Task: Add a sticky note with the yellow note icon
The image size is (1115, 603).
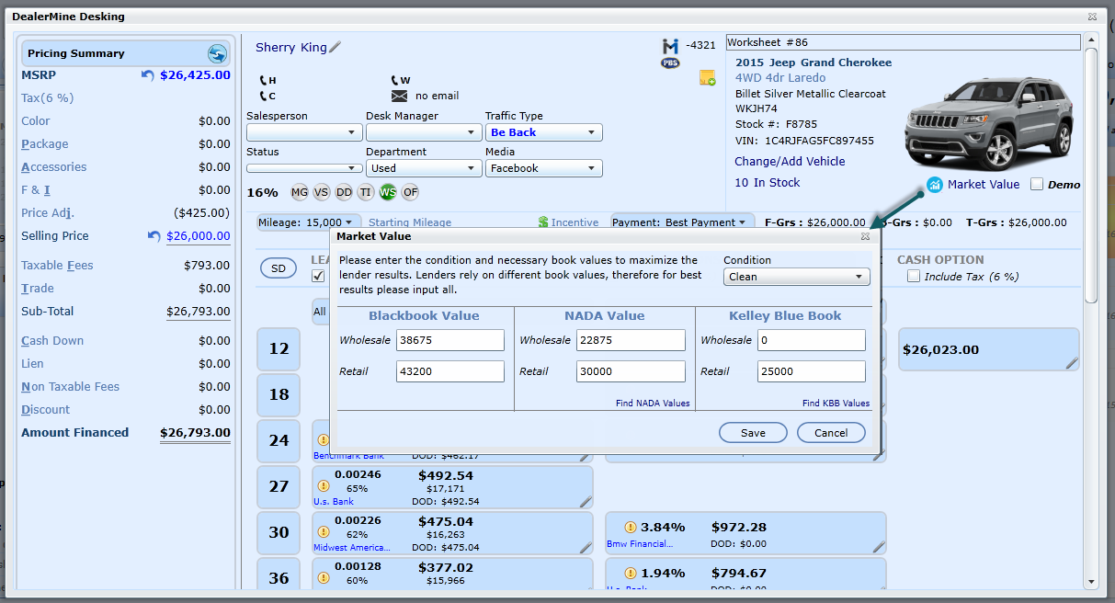Action: (x=707, y=78)
